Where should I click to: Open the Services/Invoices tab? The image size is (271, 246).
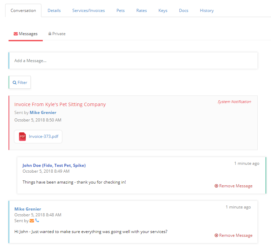(x=89, y=11)
